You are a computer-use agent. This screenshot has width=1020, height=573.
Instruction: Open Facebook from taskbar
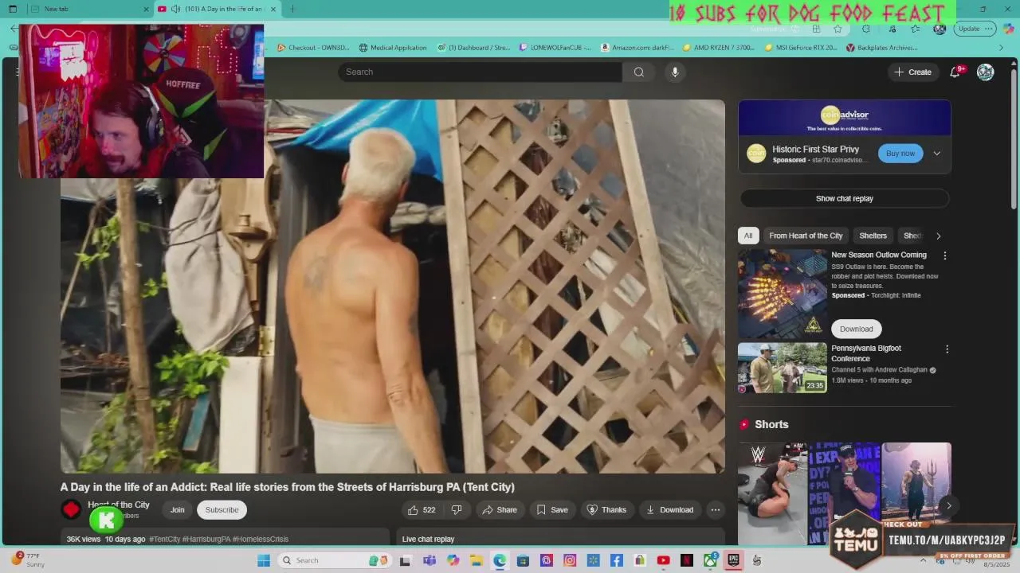617,560
